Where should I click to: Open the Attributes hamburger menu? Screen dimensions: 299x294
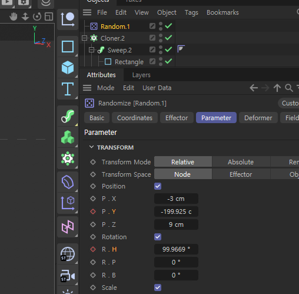tap(87, 88)
